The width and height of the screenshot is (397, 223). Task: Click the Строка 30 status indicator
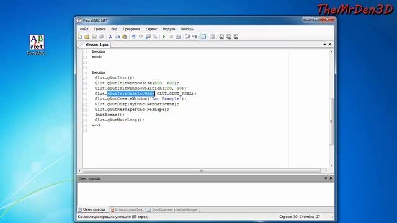point(288,217)
